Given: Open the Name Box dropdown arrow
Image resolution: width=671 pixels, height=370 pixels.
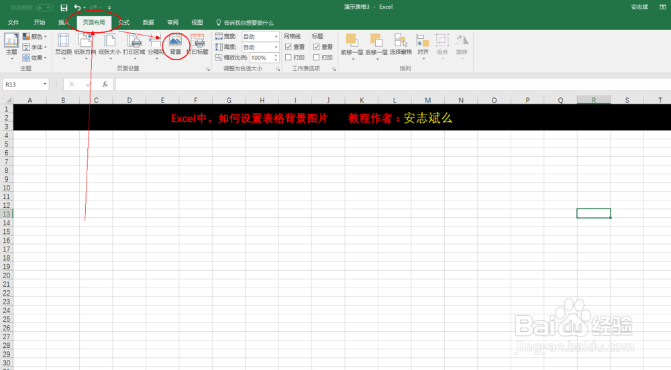Looking at the screenshot, I should [x=44, y=84].
